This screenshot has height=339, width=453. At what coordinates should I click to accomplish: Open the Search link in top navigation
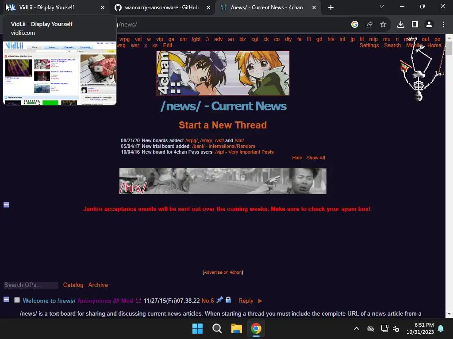(392, 45)
